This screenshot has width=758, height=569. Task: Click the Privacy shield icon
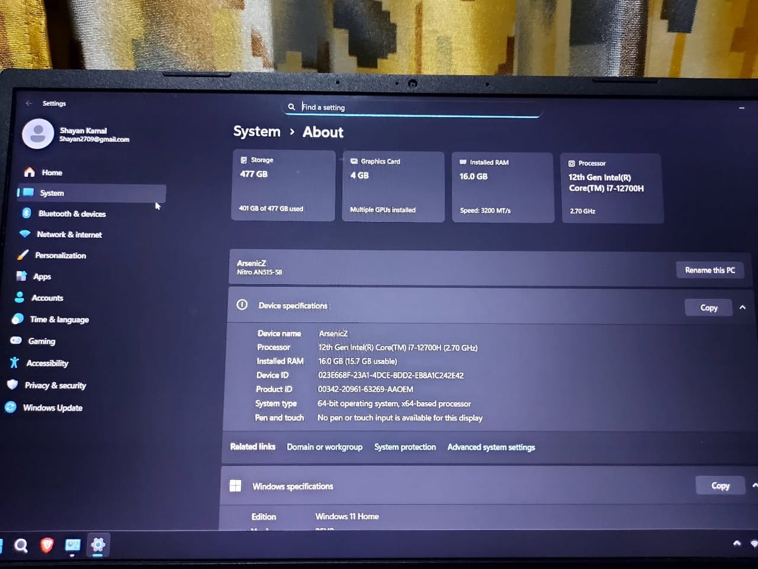(x=12, y=385)
